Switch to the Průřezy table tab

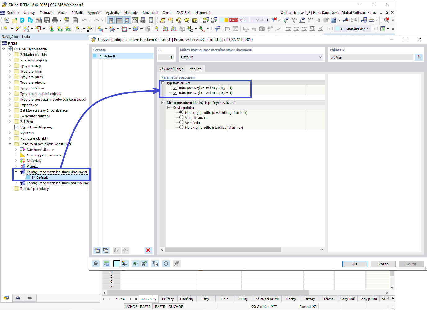[x=168, y=299]
